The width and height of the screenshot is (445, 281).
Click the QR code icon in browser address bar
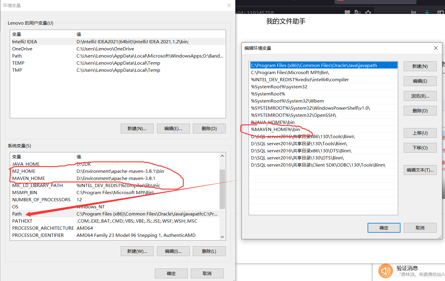(347, 12)
